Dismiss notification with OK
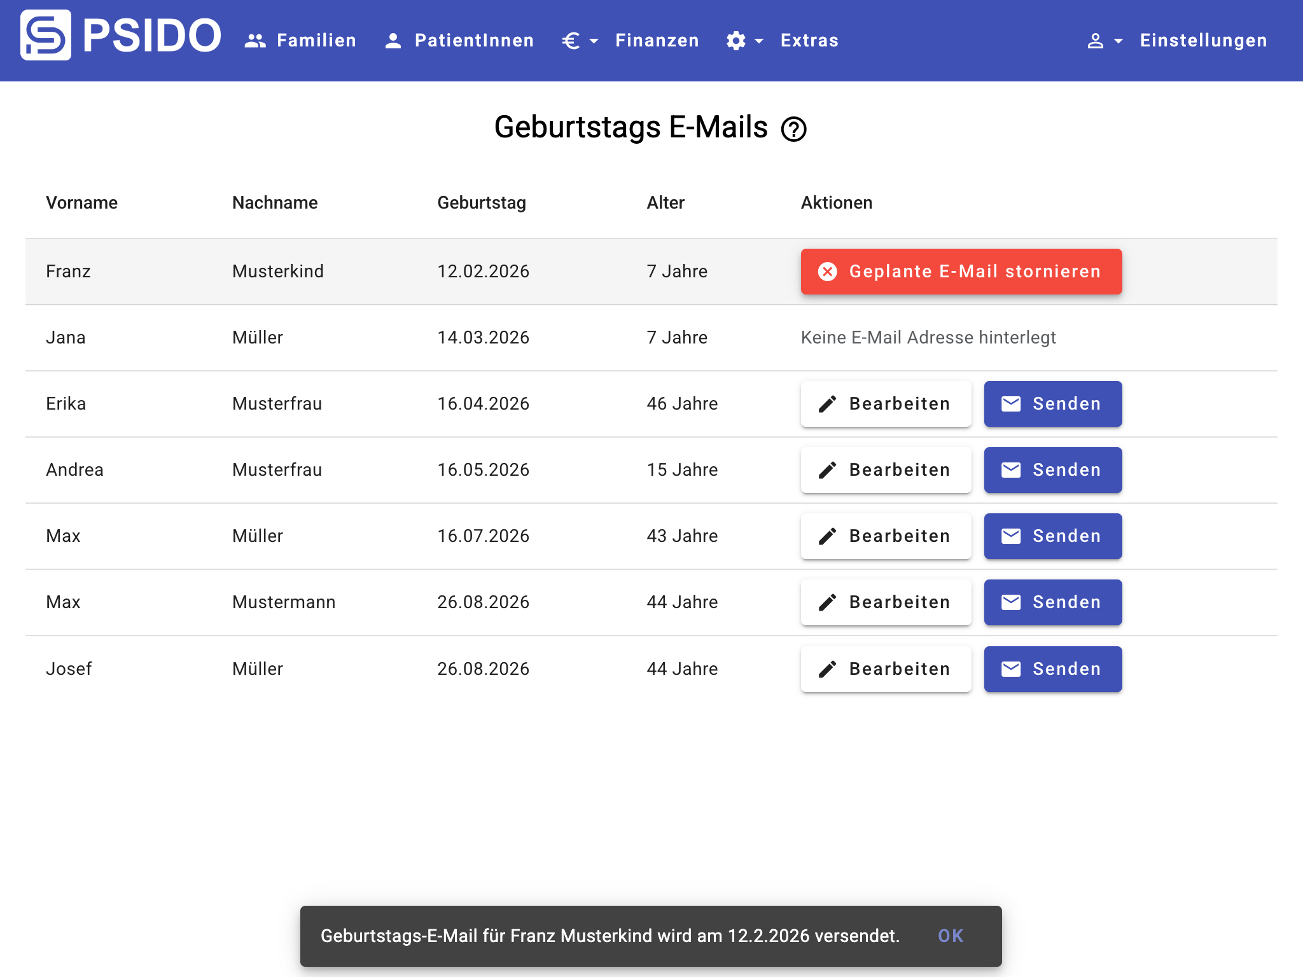The image size is (1303, 977). click(x=951, y=936)
